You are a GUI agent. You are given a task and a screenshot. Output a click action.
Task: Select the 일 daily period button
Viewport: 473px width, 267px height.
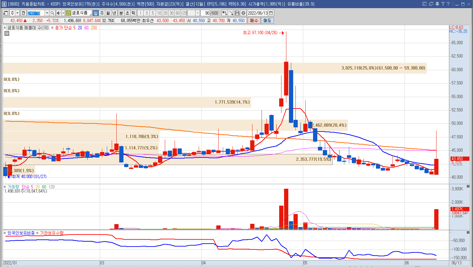[x=95, y=13]
